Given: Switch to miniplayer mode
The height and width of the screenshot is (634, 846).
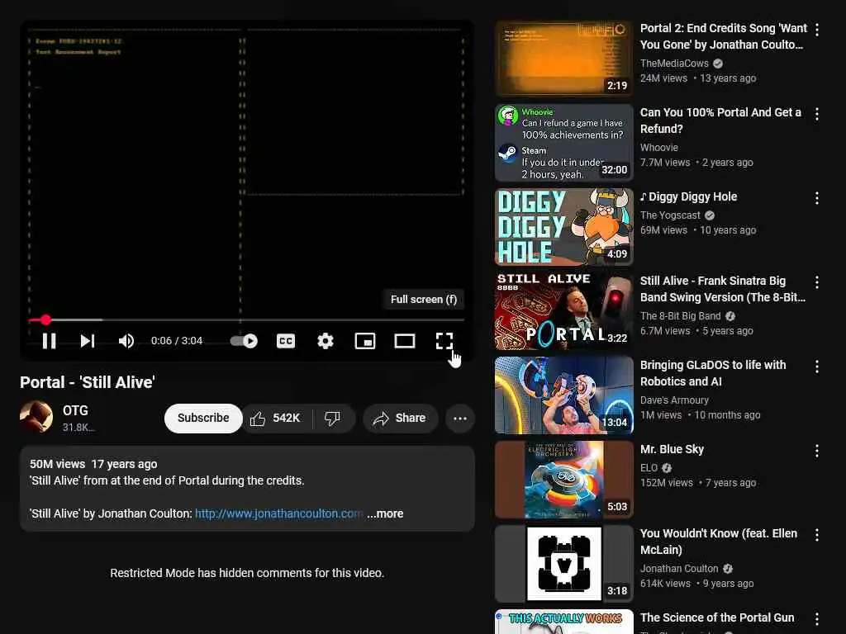Looking at the screenshot, I should click(x=365, y=341).
